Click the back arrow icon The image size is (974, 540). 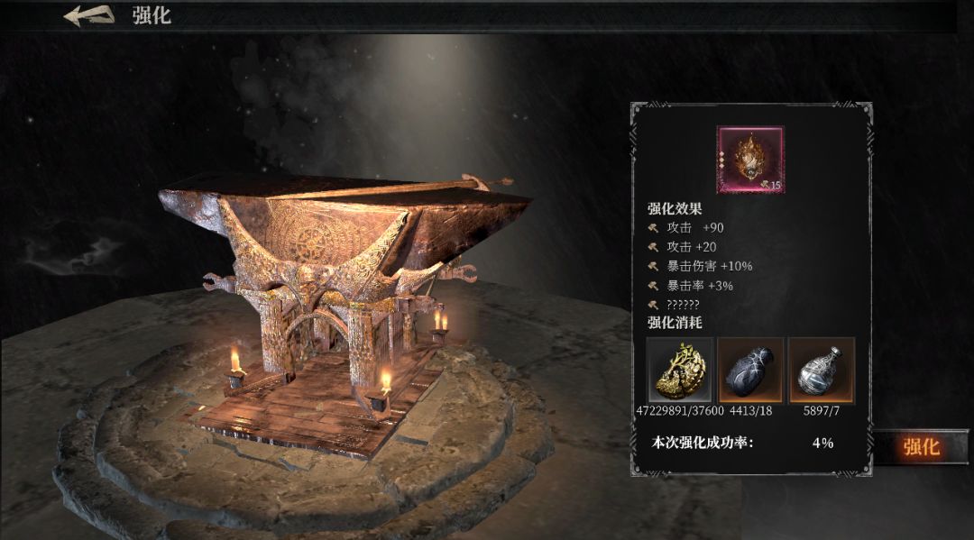pyautogui.click(x=89, y=15)
